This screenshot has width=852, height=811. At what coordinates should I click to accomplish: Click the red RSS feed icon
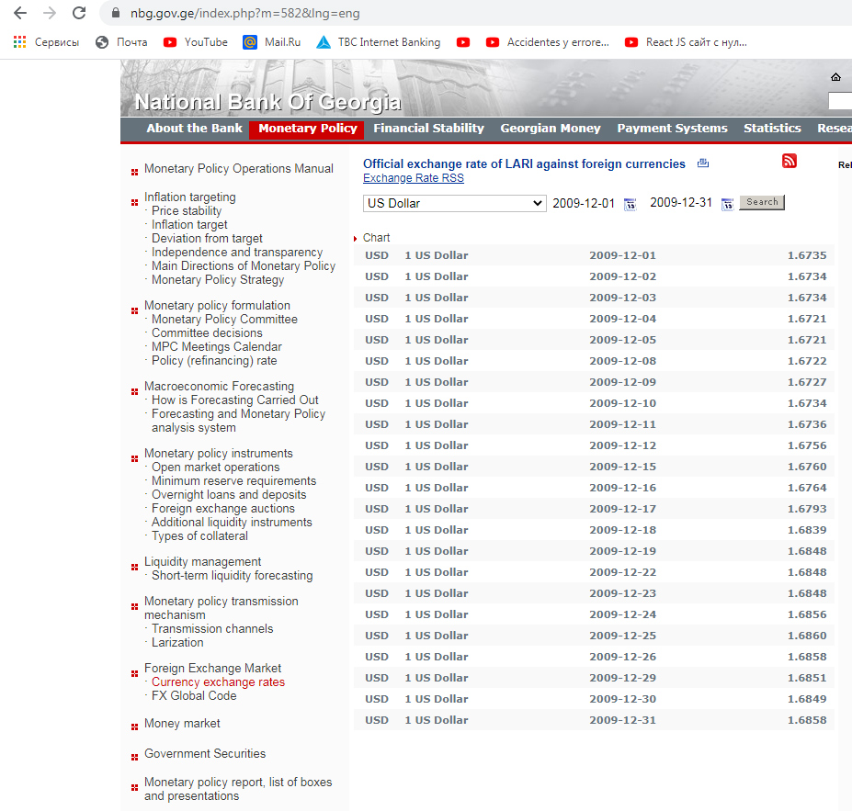tap(789, 162)
